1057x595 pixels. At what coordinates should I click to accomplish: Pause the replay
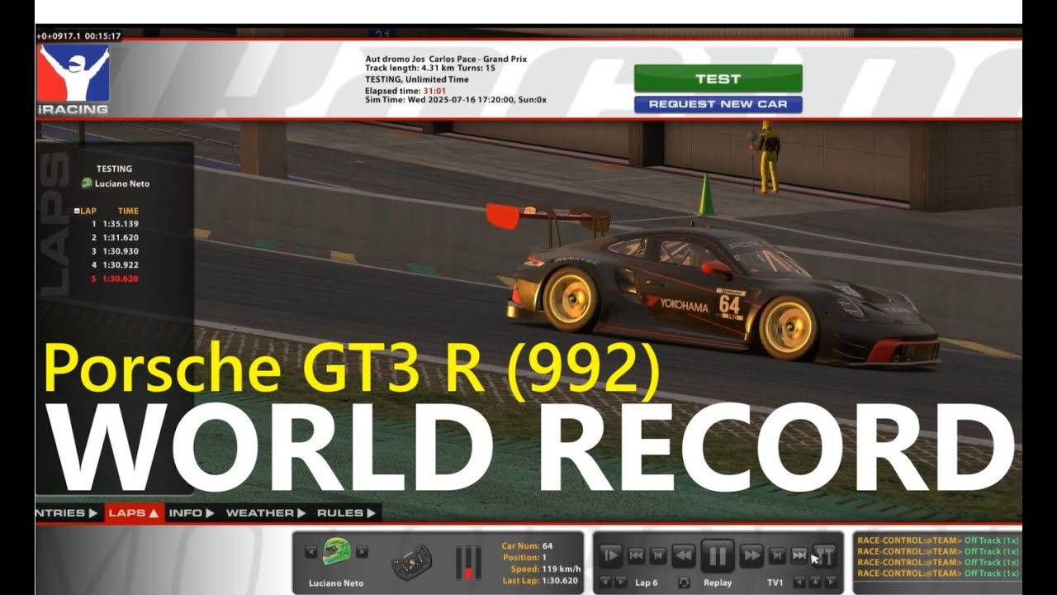coord(718,556)
